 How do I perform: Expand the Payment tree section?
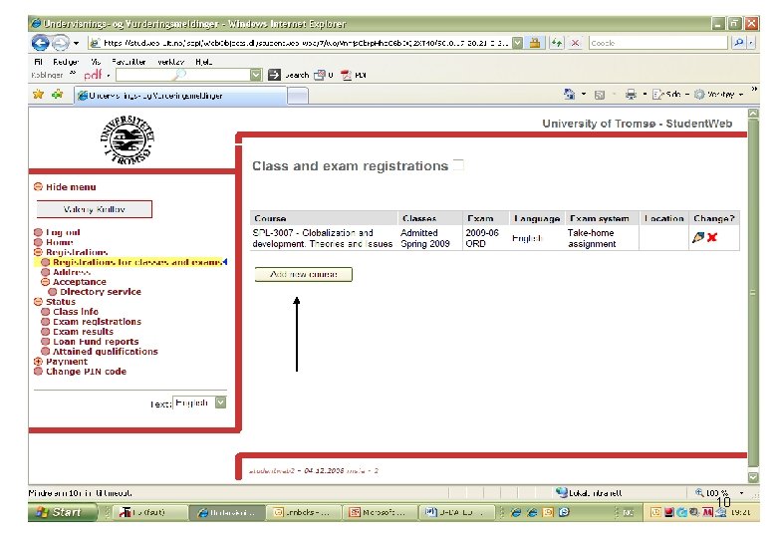[38, 362]
